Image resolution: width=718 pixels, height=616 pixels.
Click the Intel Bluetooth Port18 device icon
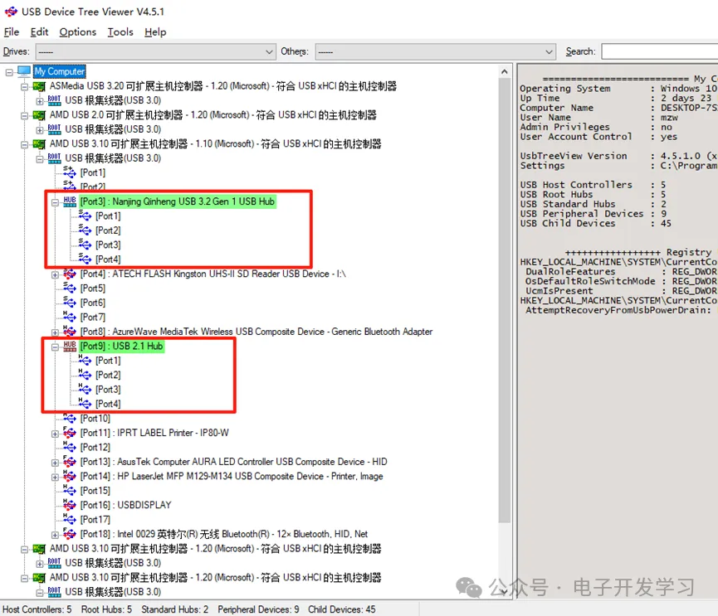(x=70, y=534)
